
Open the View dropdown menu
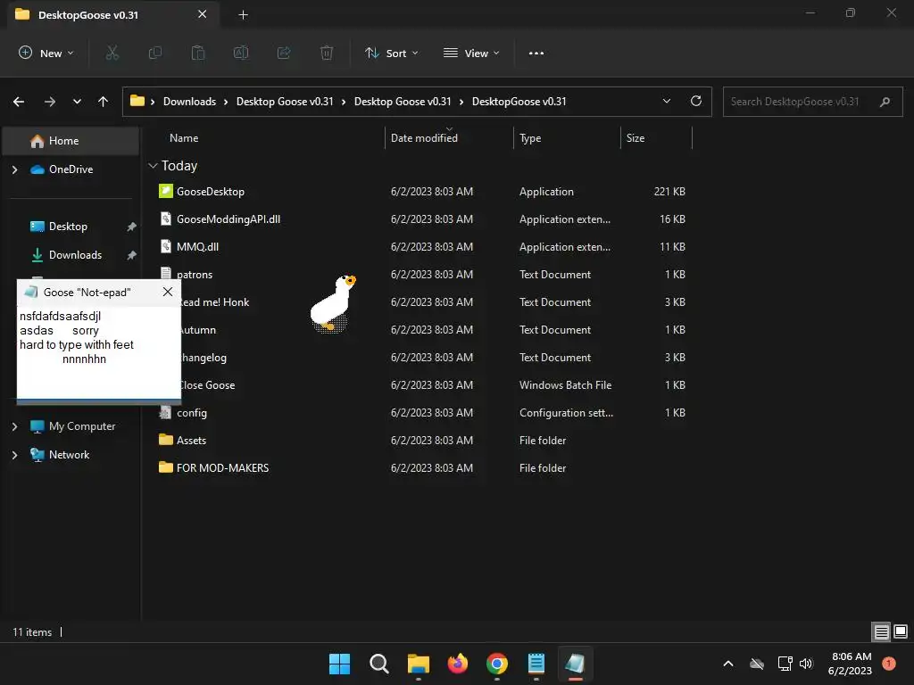471,53
